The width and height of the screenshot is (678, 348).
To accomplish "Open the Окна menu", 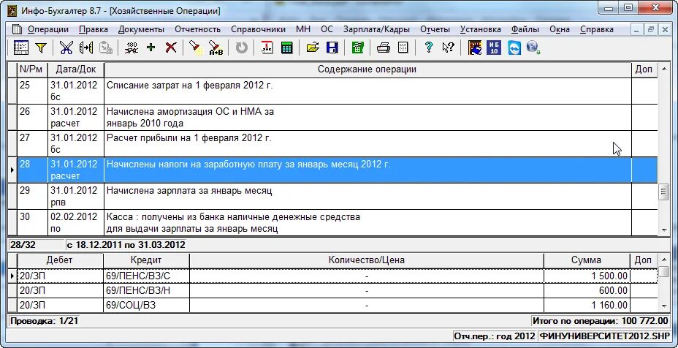I will point(560,29).
